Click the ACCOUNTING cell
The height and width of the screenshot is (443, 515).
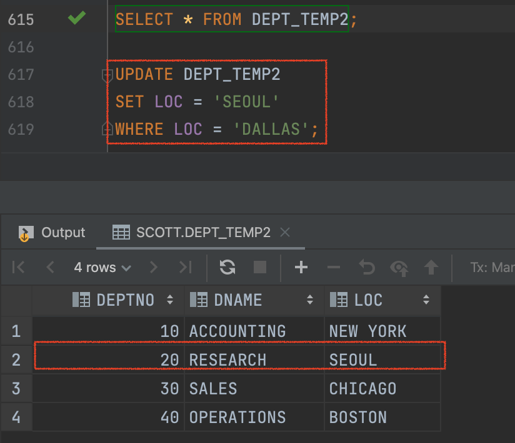(x=254, y=331)
